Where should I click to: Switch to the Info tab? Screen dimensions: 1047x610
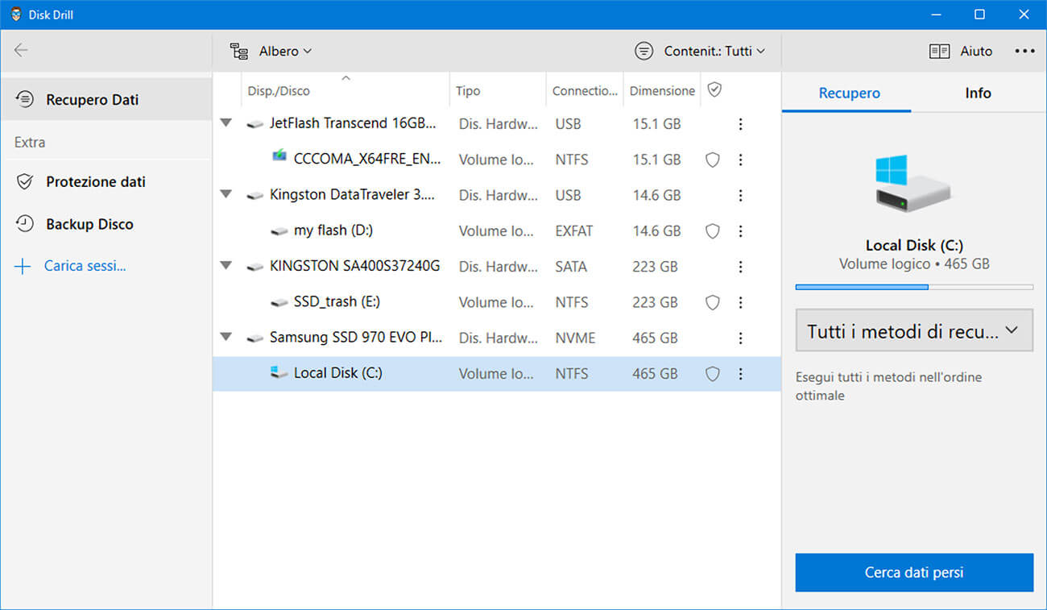pos(978,93)
